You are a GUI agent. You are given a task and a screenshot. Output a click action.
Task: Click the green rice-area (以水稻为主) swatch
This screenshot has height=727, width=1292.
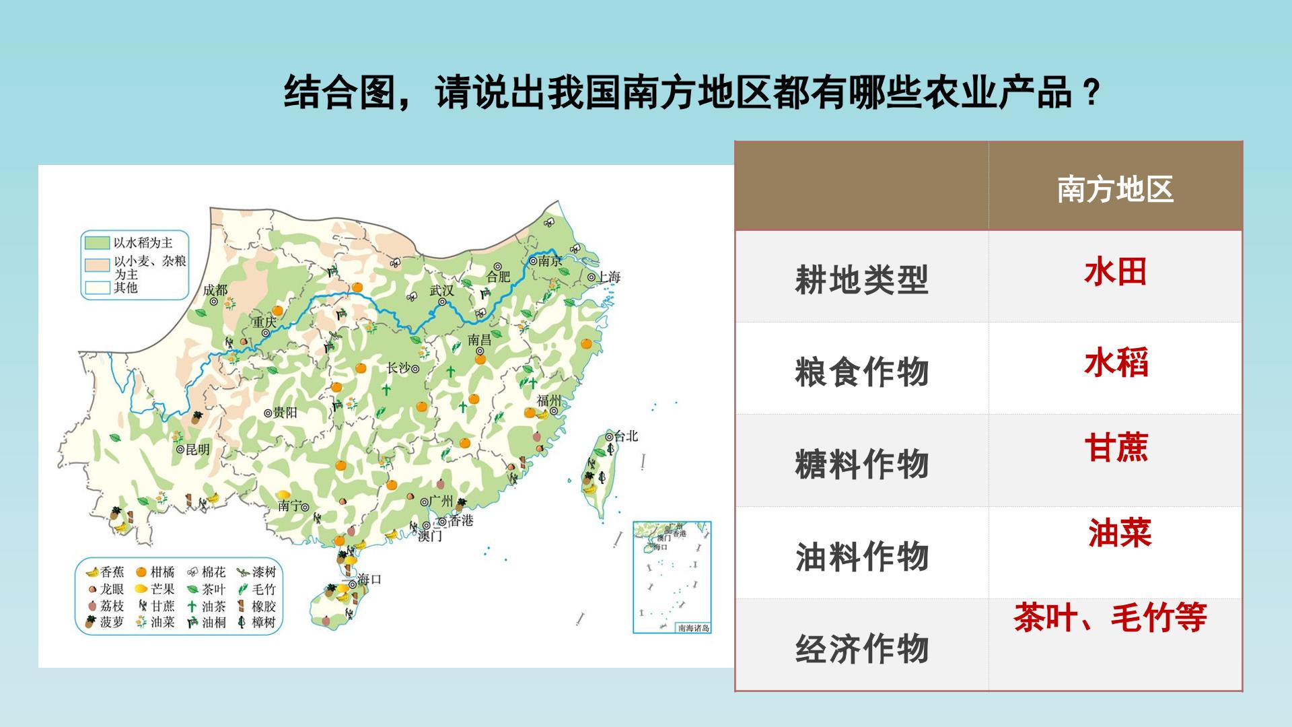click(96, 242)
